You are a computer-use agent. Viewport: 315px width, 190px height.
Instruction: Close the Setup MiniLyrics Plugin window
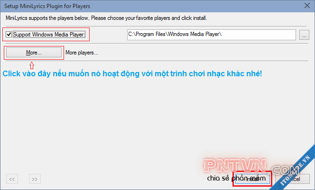click(307, 6)
